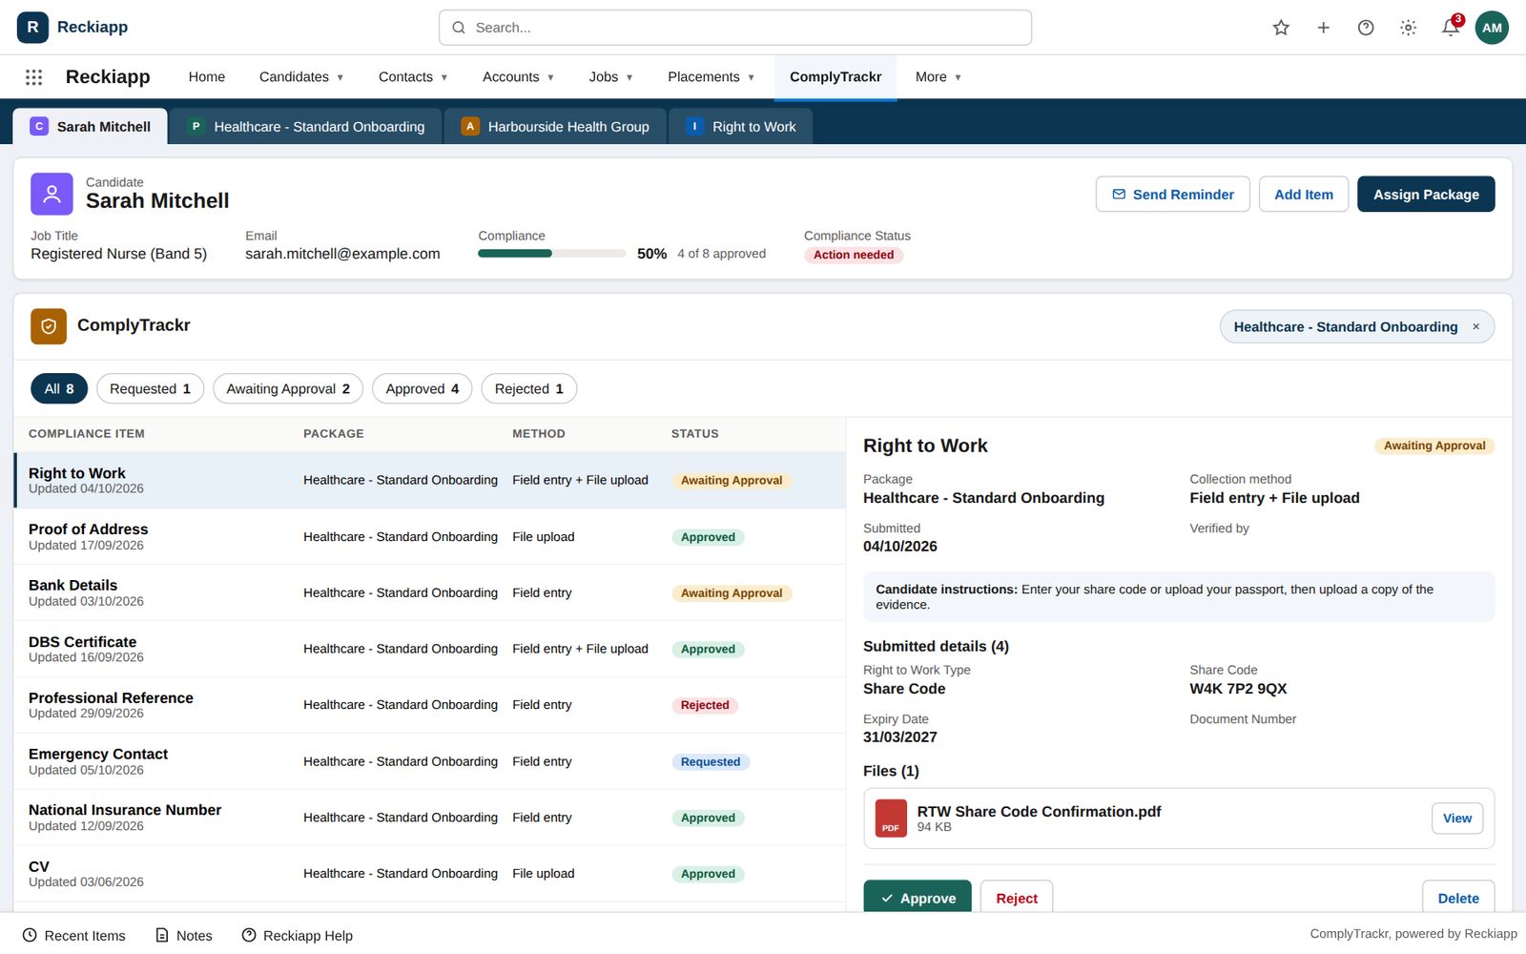
Task: Open the help question mark icon
Action: click(1366, 28)
